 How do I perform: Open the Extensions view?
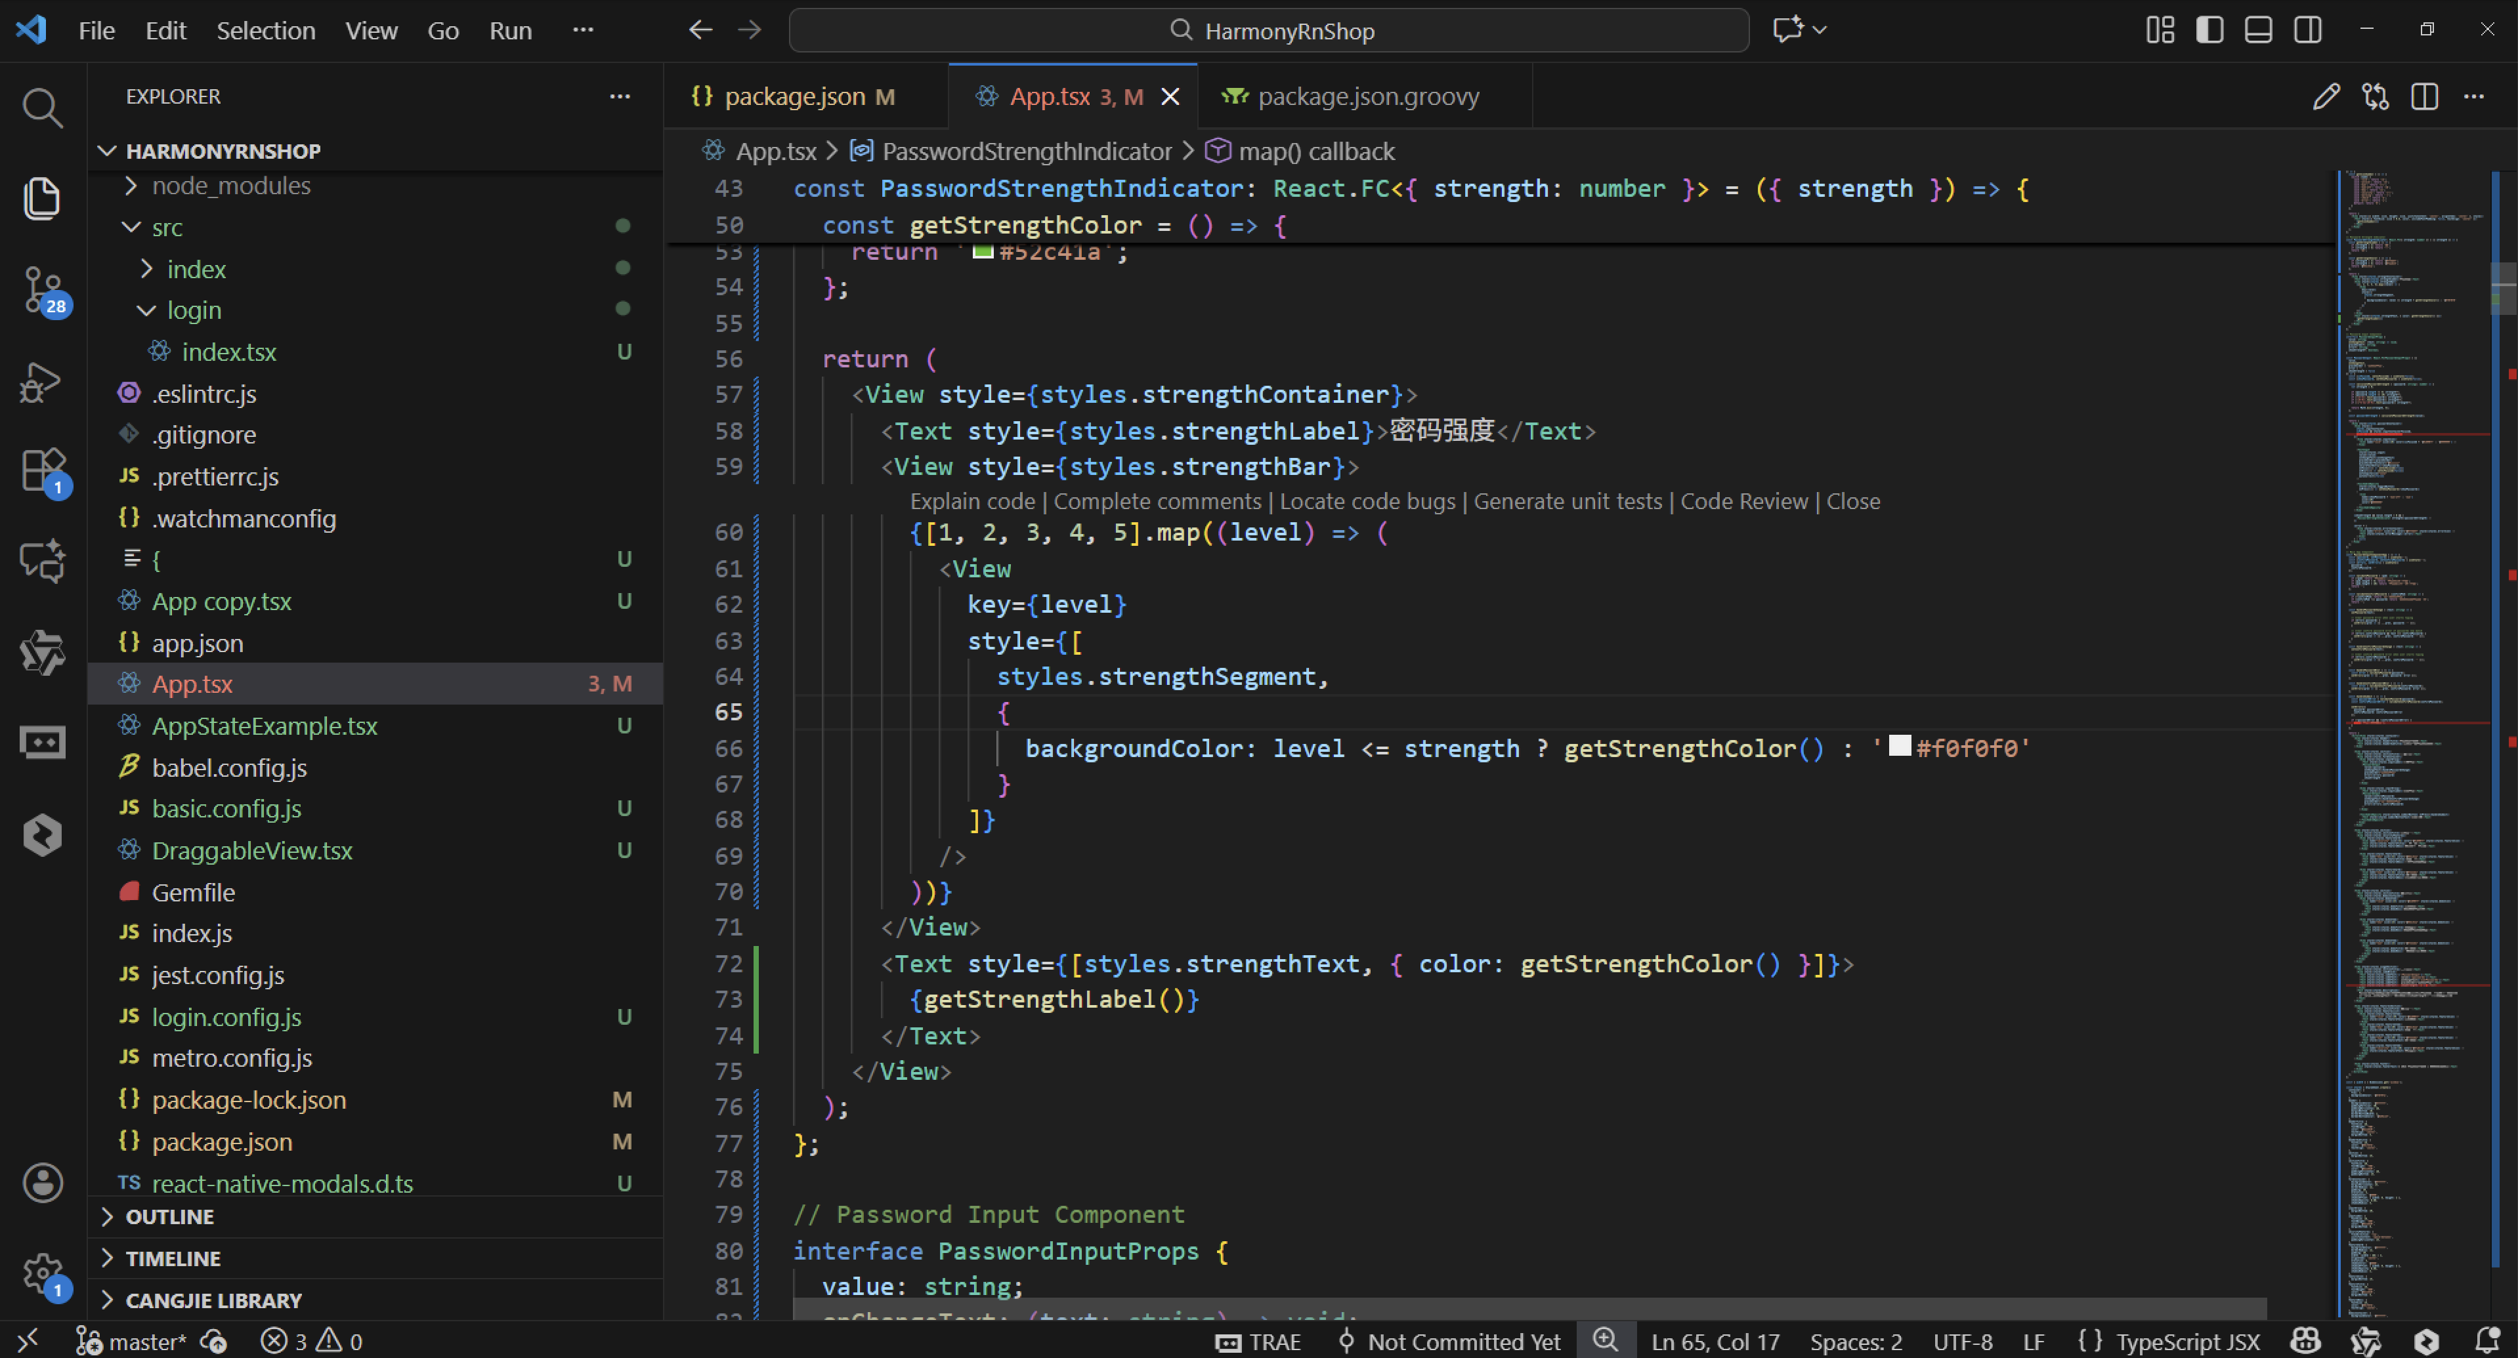coord(42,470)
